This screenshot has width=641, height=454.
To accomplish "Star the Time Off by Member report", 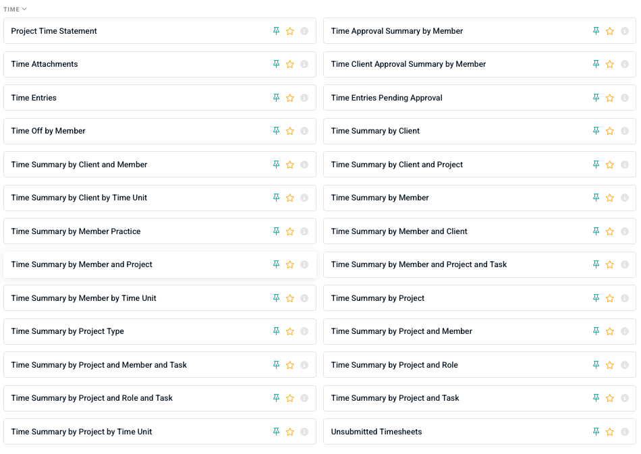I will pos(290,132).
